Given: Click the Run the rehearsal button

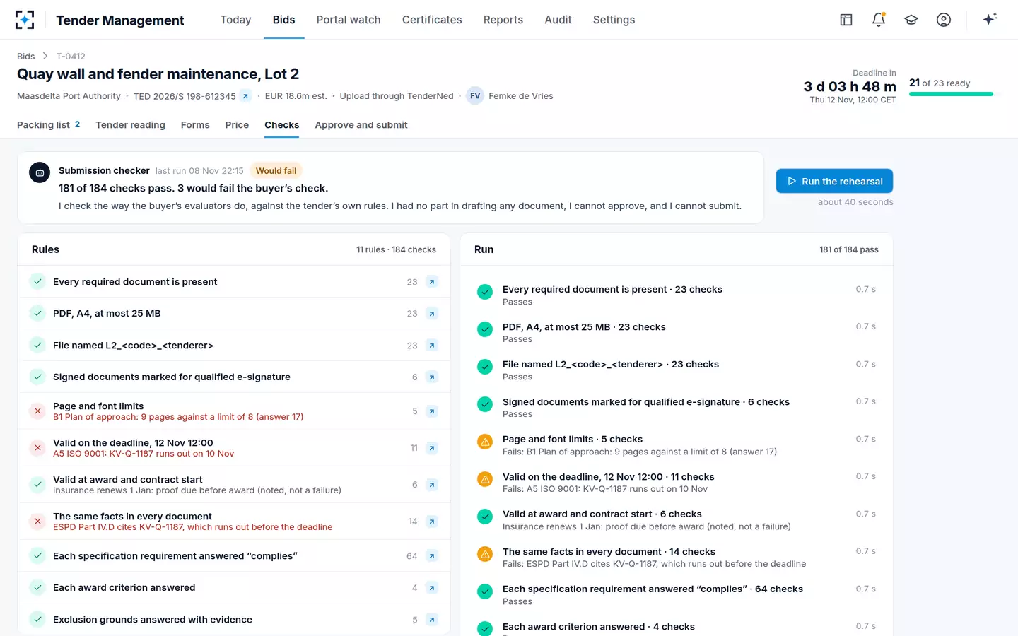Looking at the screenshot, I should pyautogui.click(x=834, y=181).
